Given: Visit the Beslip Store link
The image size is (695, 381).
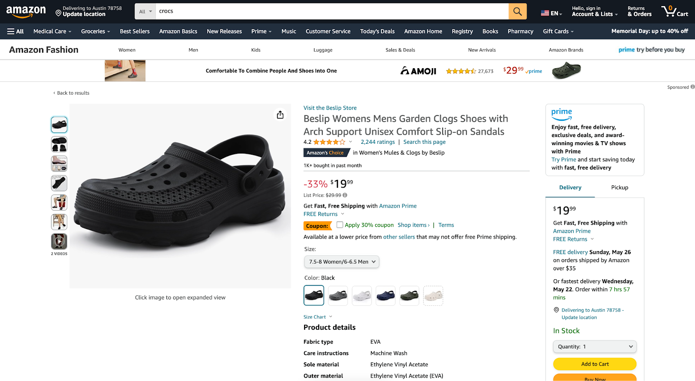Looking at the screenshot, I should 330,107.
